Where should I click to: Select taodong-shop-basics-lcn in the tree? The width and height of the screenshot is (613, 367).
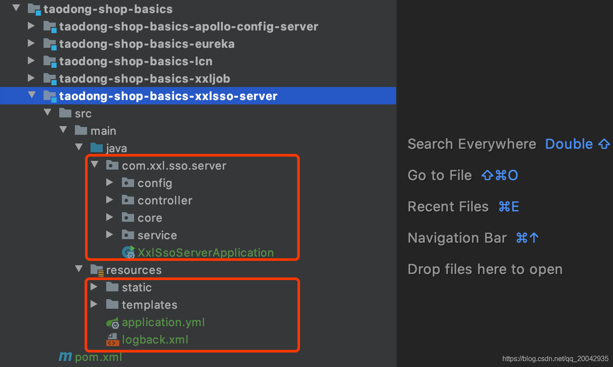point(136,61)
